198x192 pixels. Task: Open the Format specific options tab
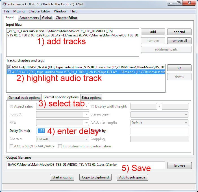coord(61,97)
